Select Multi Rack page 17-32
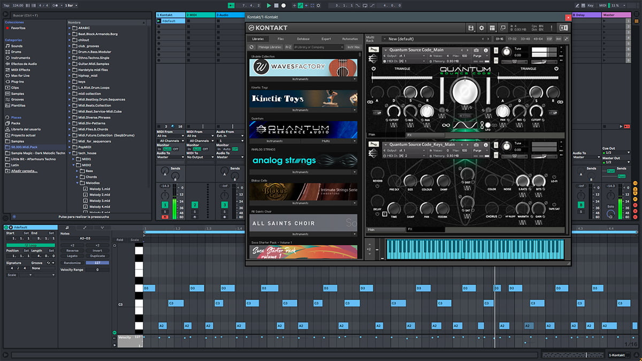Viewport: 642px width, 361px height. 512,39
